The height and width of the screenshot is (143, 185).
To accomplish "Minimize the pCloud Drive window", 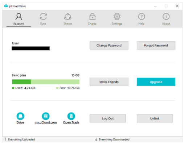I will [155, 6].
